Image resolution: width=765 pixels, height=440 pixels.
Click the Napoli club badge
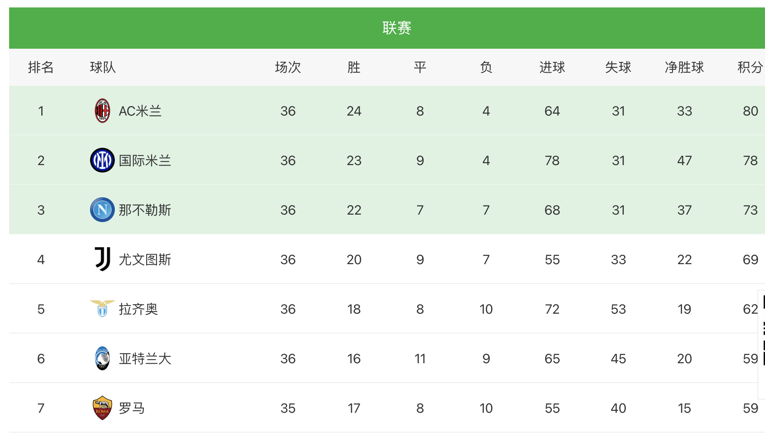pos(102,210)
